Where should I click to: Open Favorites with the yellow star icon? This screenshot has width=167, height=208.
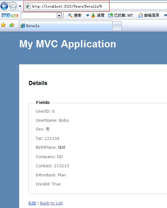tap(3, 25)
